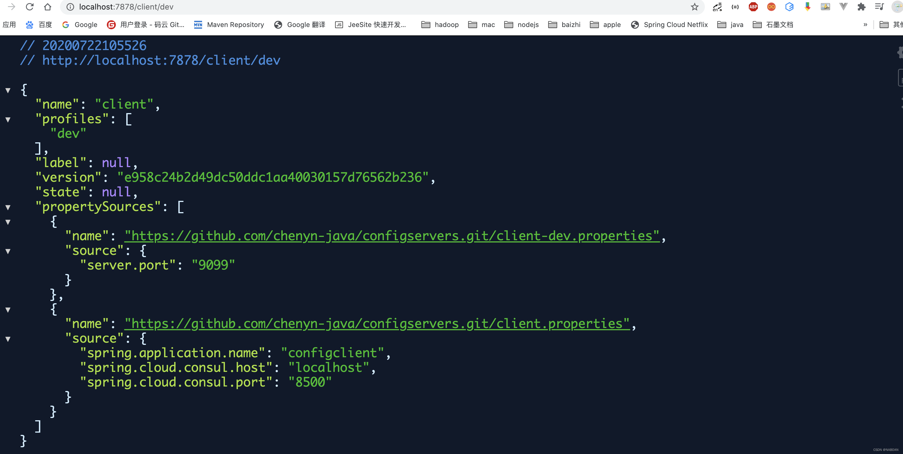
Task: Reload the page with the refresh icon
Action: coord(30,7)
